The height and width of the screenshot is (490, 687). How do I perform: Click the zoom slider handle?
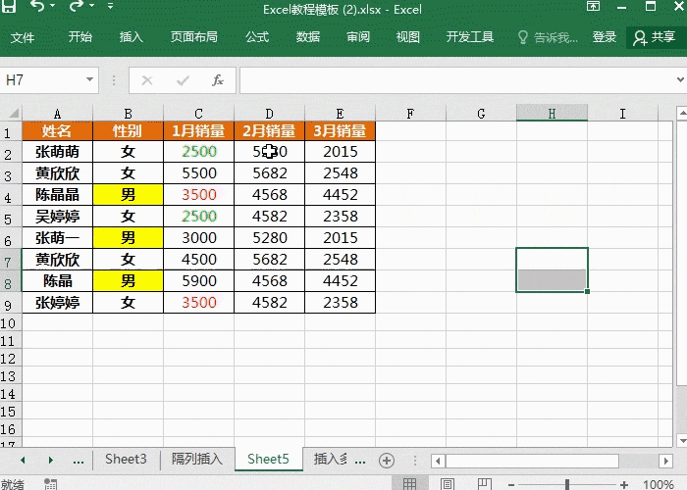click(x=567, y=484)
